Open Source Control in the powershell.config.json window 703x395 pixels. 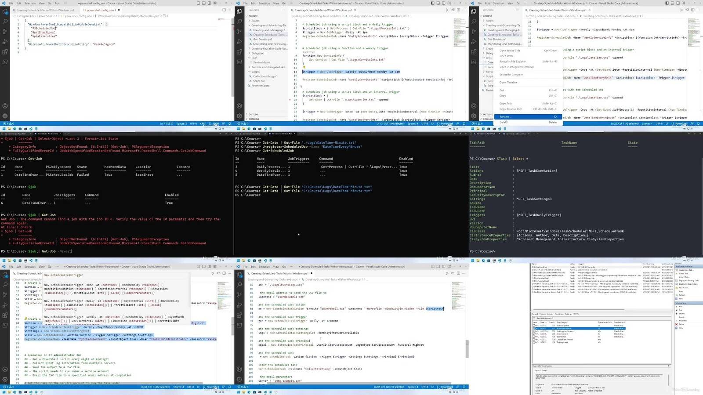click(x=5, y=31)
